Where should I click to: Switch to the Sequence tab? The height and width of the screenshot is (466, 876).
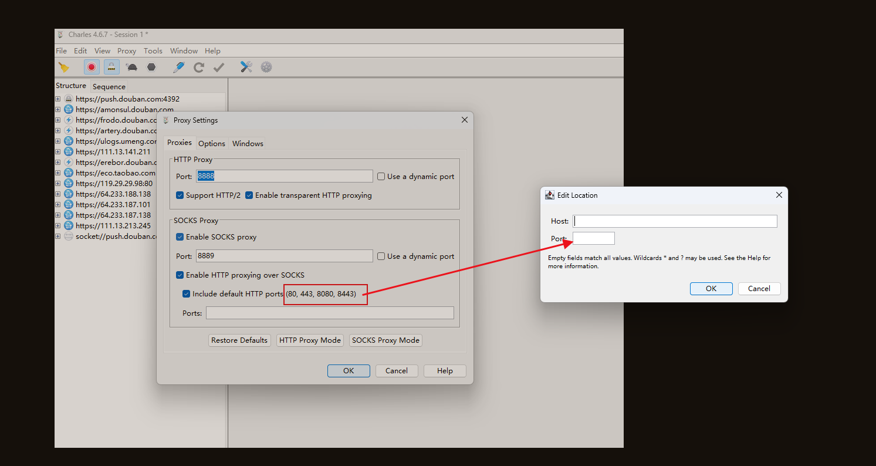point(109,86)
